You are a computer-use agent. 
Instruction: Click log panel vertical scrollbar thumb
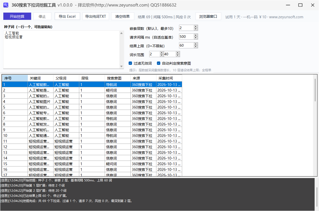(x=317, y=197)
